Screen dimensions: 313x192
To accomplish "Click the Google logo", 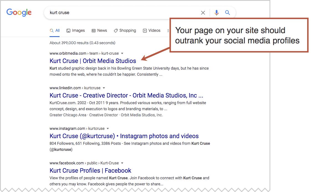I will [x=19, y=12].
